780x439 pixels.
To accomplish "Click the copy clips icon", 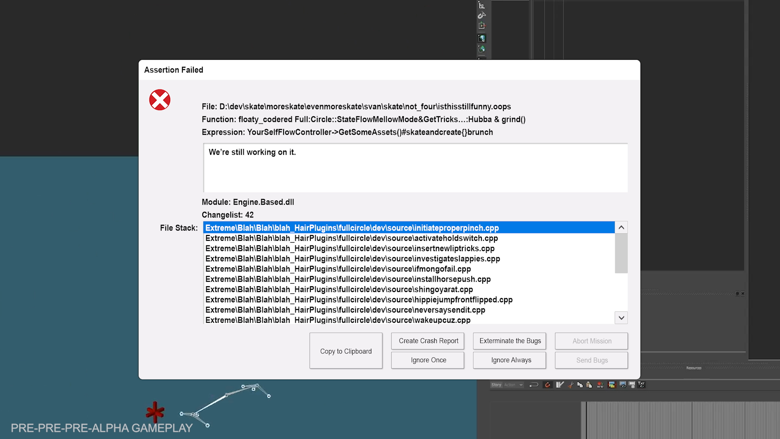I will click(580, 385).
